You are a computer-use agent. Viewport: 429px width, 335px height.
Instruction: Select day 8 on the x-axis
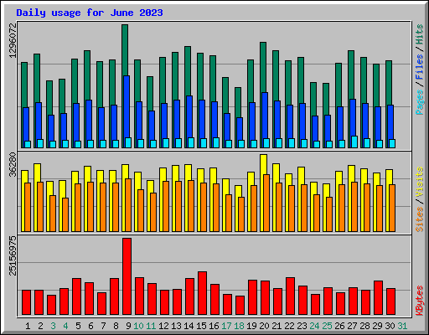tap(116, 326)
